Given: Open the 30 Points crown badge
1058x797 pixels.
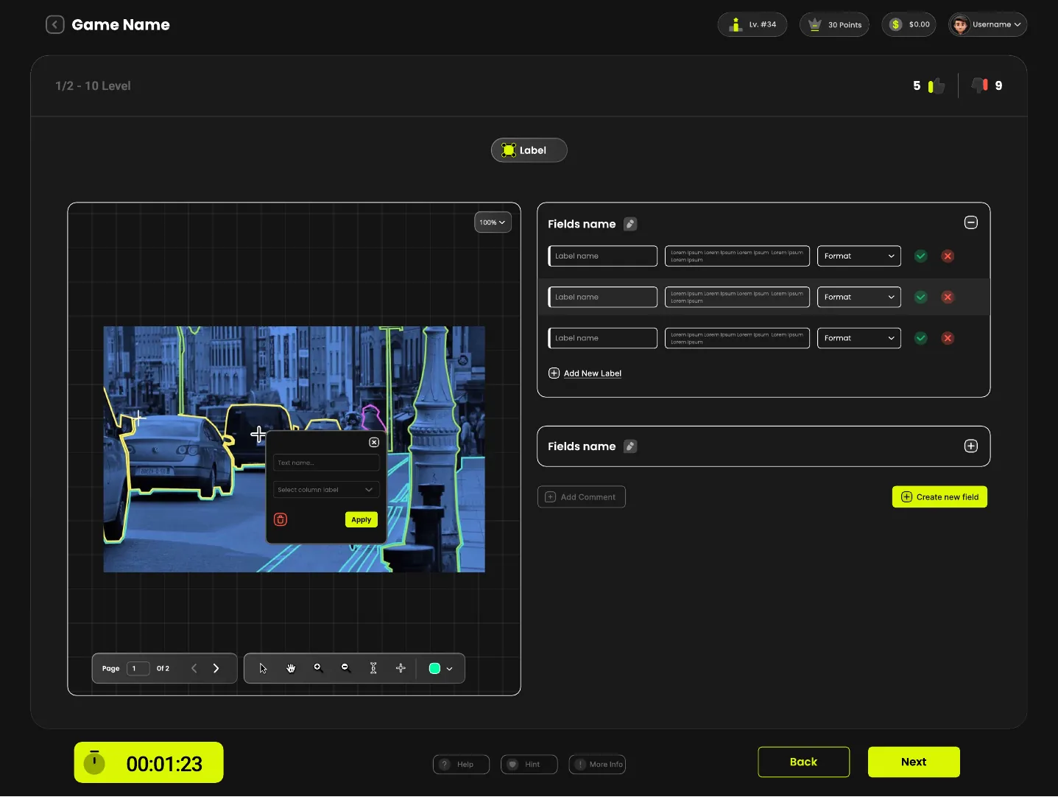Looking at the screenshot, I should click(x=835, y=24).
